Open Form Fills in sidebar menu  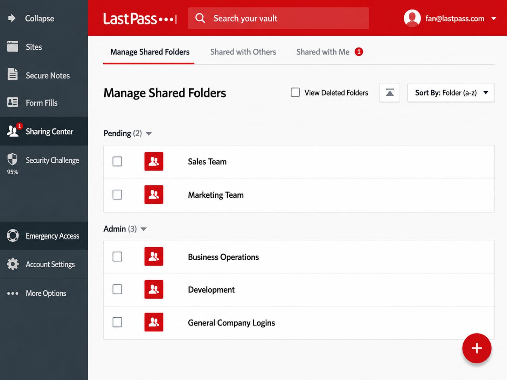[x=42, y=103]
